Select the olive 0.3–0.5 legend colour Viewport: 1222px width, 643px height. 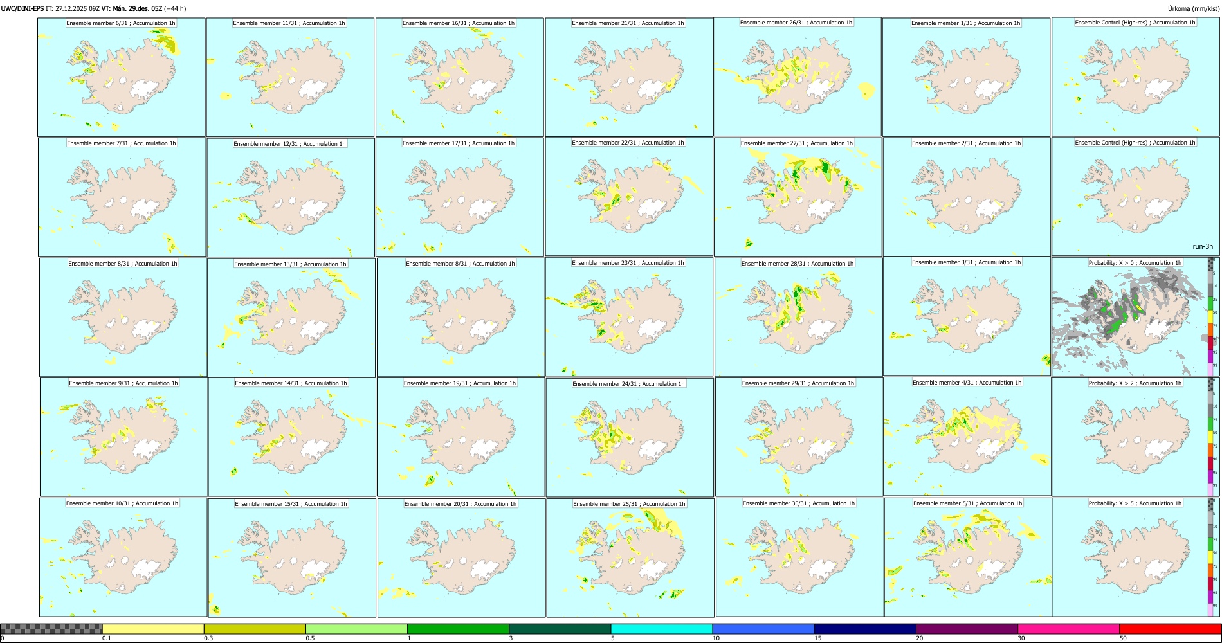255,629
